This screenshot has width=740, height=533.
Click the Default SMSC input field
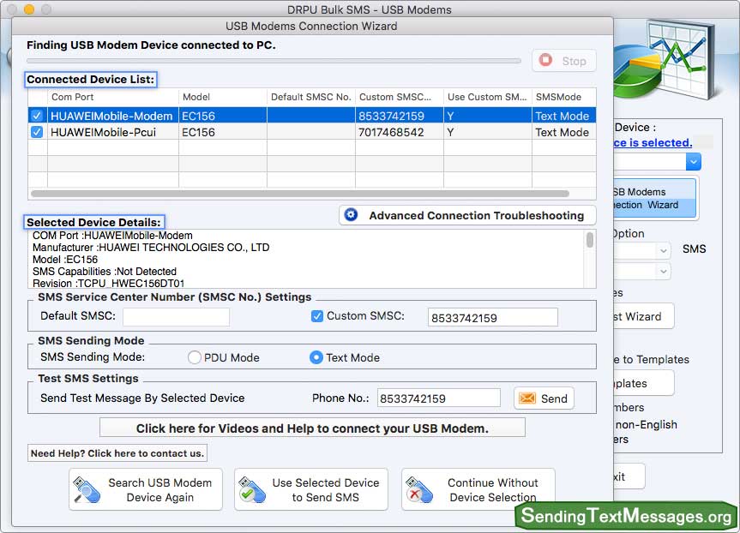176,316
